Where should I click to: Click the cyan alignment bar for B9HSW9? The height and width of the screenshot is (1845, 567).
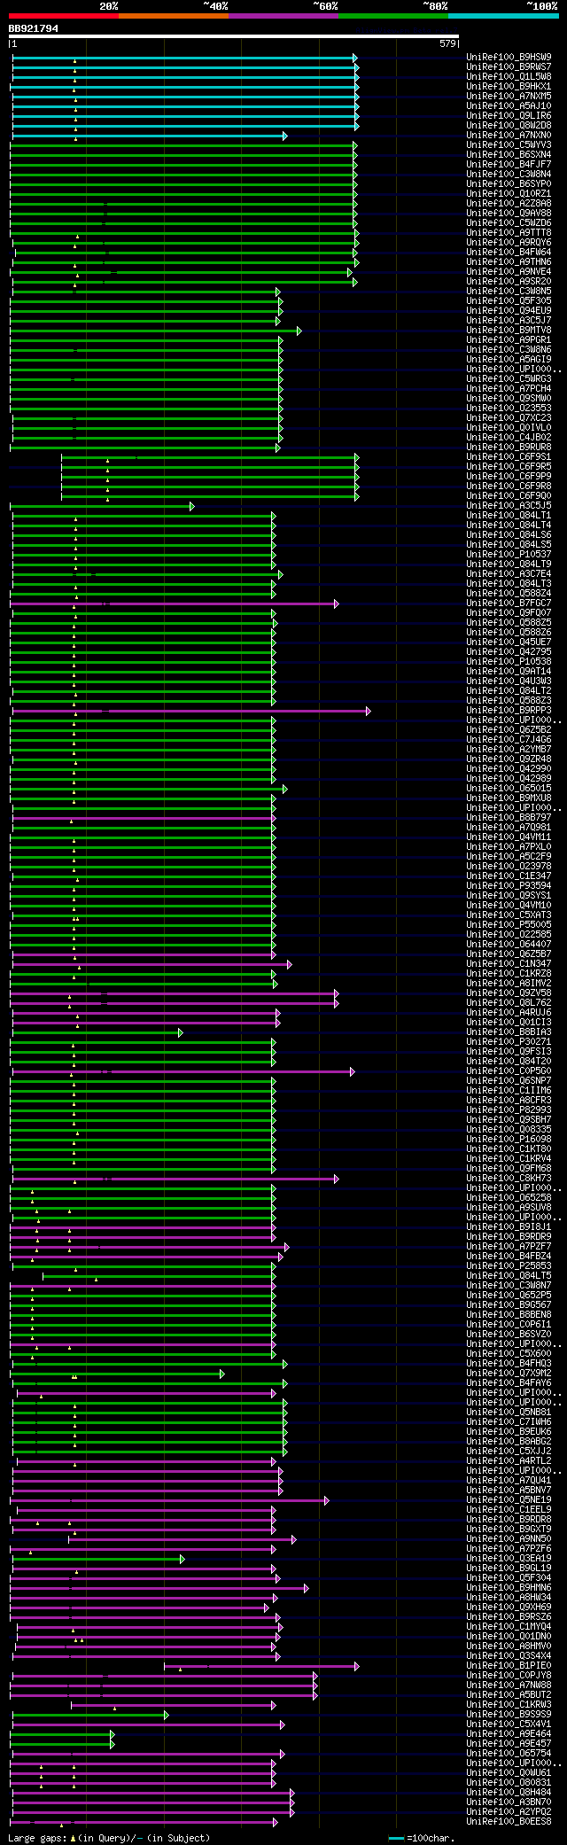(x=184, y=58)
